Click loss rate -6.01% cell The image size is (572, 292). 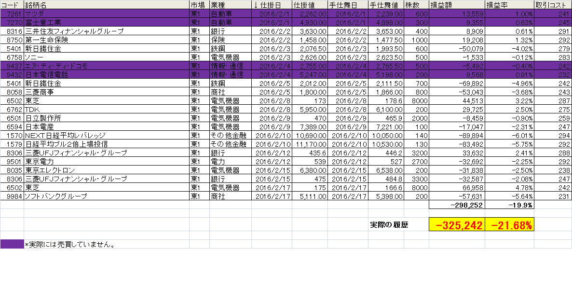coord(509,136)
